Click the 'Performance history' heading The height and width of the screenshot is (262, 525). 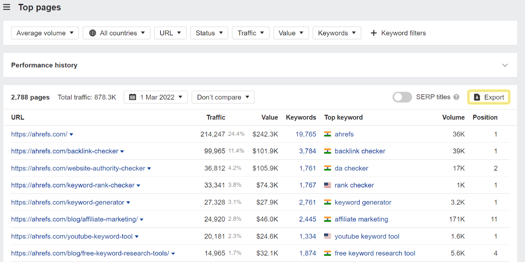point(44,65)
